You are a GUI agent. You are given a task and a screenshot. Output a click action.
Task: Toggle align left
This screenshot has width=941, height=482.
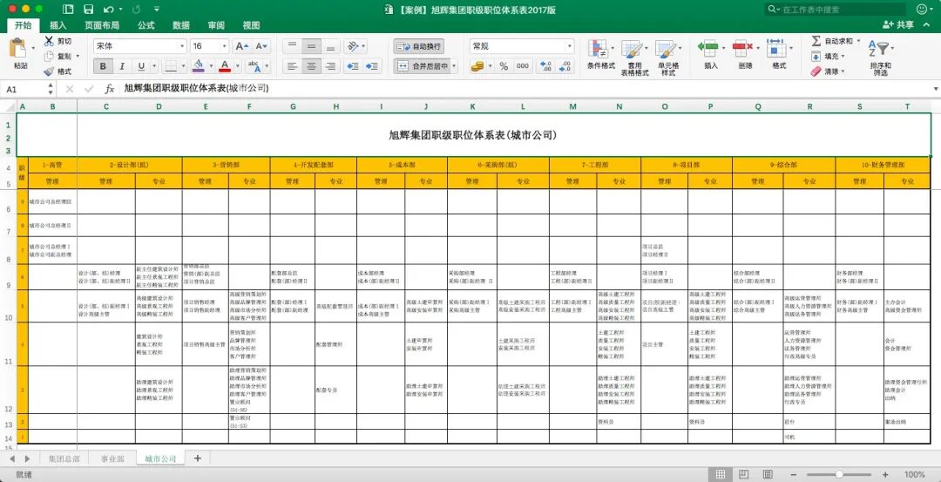tap(292, 66)
